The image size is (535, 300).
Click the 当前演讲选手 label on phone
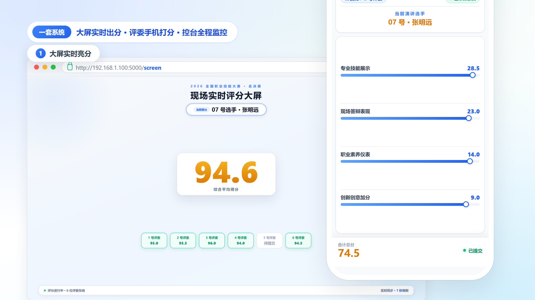point(410,14)
